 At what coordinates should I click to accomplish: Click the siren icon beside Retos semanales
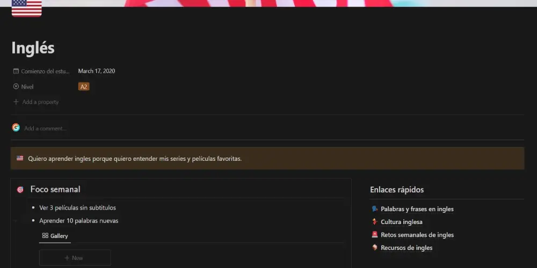pos(375,235)
